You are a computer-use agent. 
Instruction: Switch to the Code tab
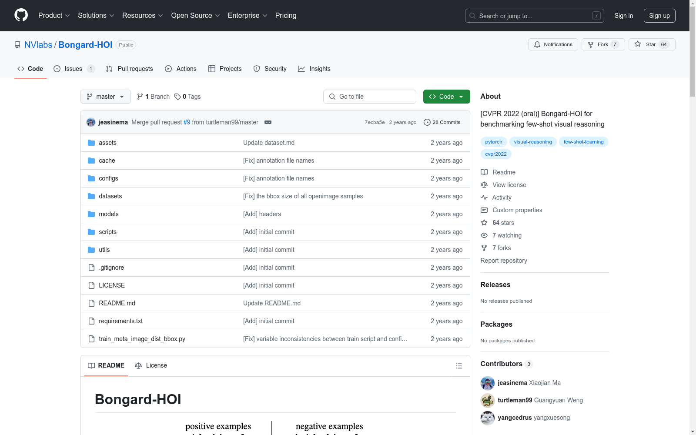(30, 69)
